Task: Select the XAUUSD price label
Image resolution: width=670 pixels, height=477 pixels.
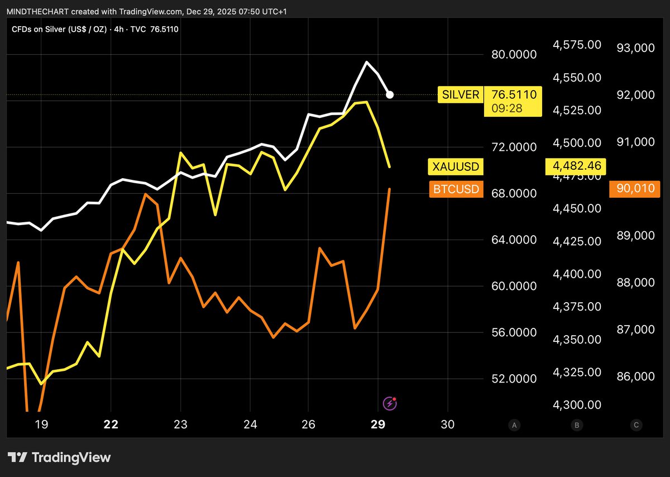Action: (x=455, y=166)
